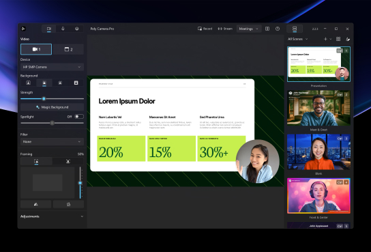The width and height of the screenshot is (371, 252).
Task: Toggle the split layout view icon
Action: coord(267,29)
